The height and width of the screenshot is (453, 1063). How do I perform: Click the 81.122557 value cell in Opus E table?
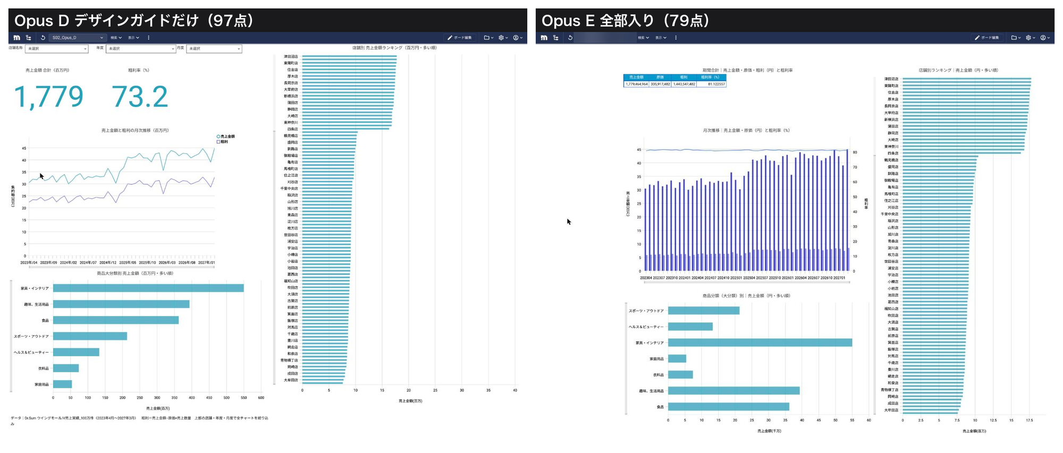coord(711,84)
